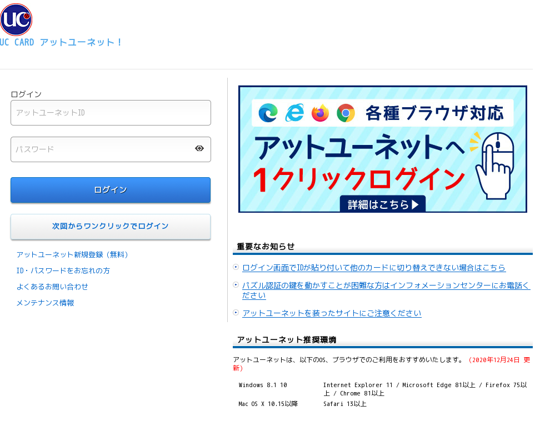
Task: Click the ログイン label above ID field
Action: (26, 94)
